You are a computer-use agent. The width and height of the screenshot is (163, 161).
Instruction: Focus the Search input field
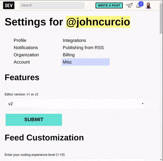[x=52, y=5]
